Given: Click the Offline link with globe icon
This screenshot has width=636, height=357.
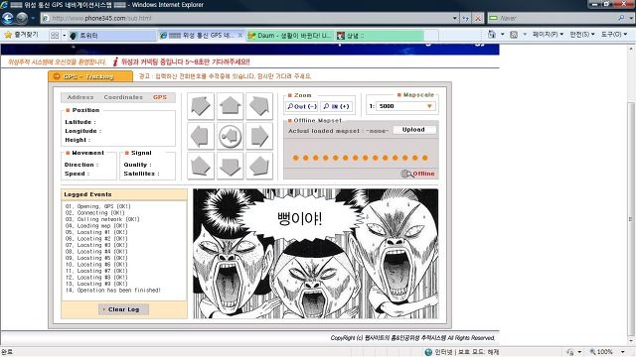Looking at the screenshot, I should click(x=418, y=174).
